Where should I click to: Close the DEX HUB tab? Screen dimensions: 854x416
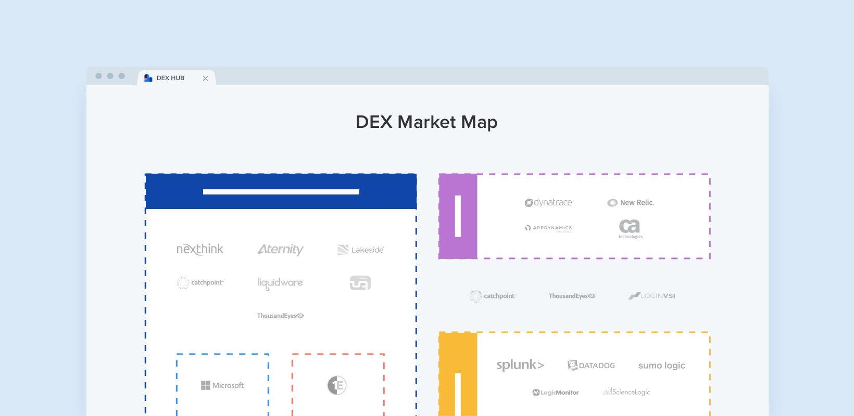pos(205,79)
